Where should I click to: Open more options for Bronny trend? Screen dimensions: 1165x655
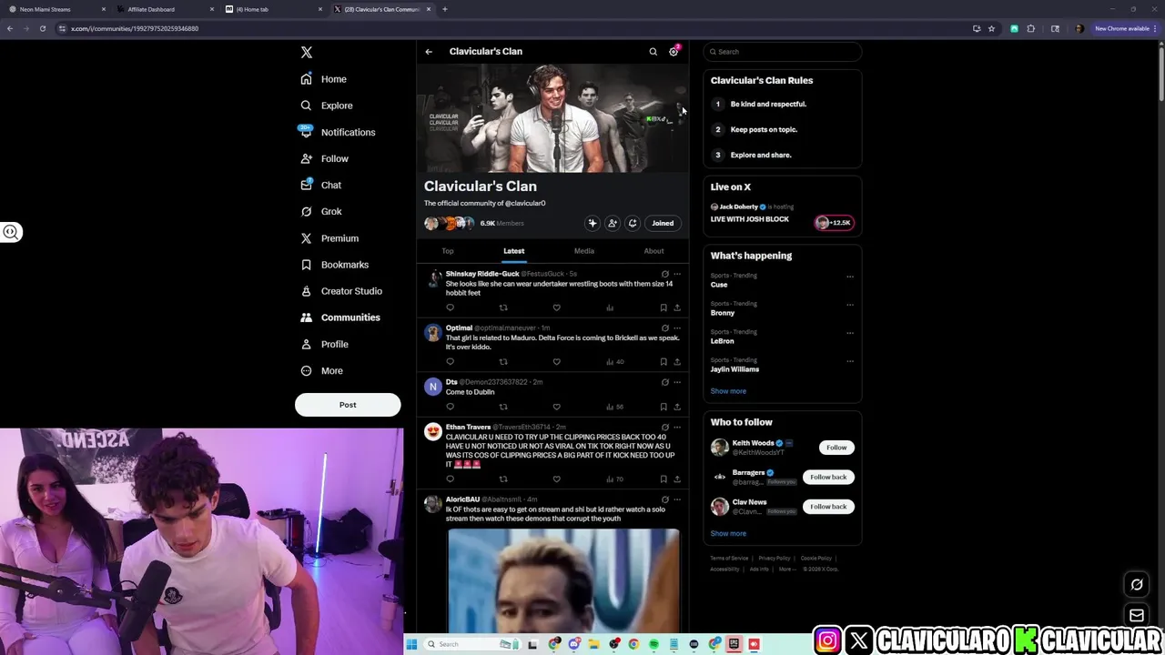(850, 305)
